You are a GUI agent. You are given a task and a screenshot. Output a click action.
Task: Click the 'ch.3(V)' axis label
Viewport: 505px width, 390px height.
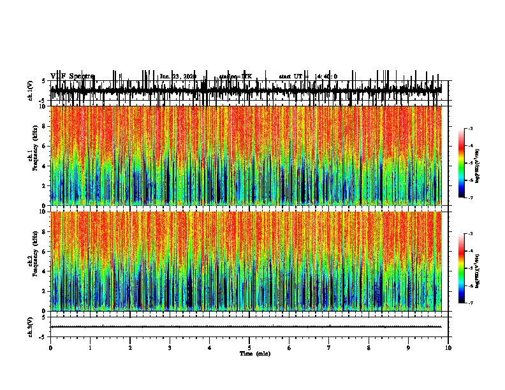click(31, 327)
